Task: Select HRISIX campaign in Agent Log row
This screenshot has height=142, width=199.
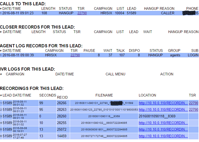Action: 51,55
